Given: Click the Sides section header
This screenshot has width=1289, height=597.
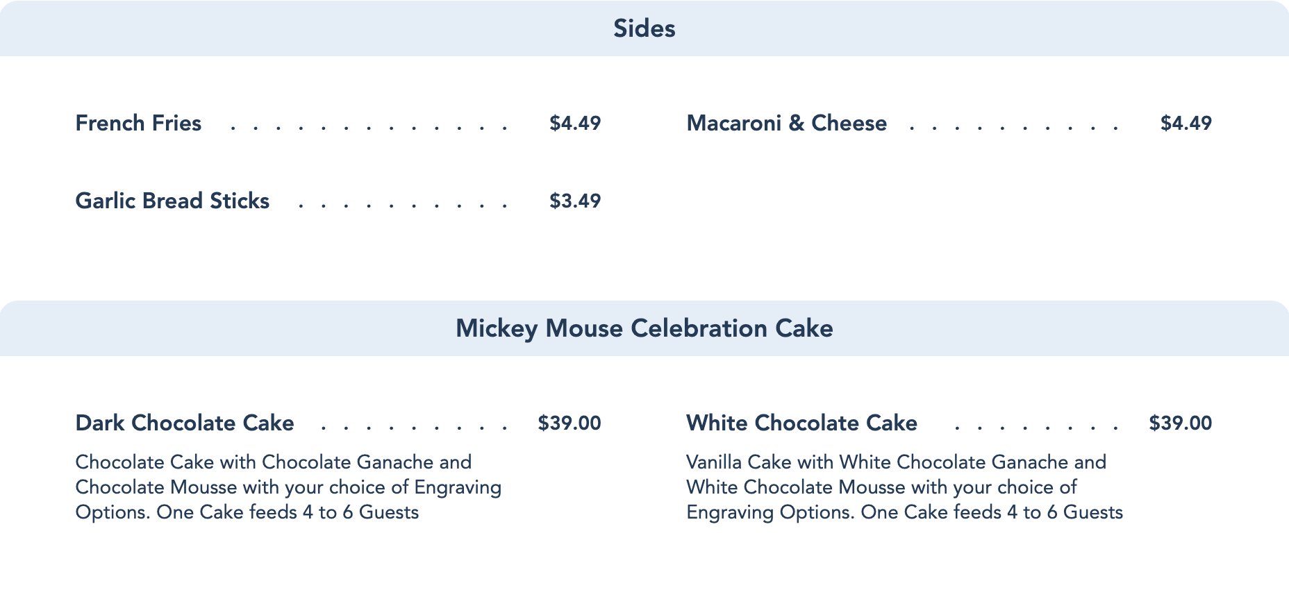Looking at the screenshot, I should [x=644, y=28].
